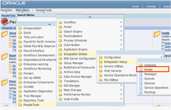Select Archive Data menu item

pyautogui.click(x=72, y=72)
